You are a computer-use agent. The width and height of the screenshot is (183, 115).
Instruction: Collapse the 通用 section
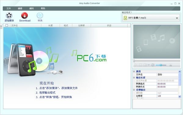point(134,71)
